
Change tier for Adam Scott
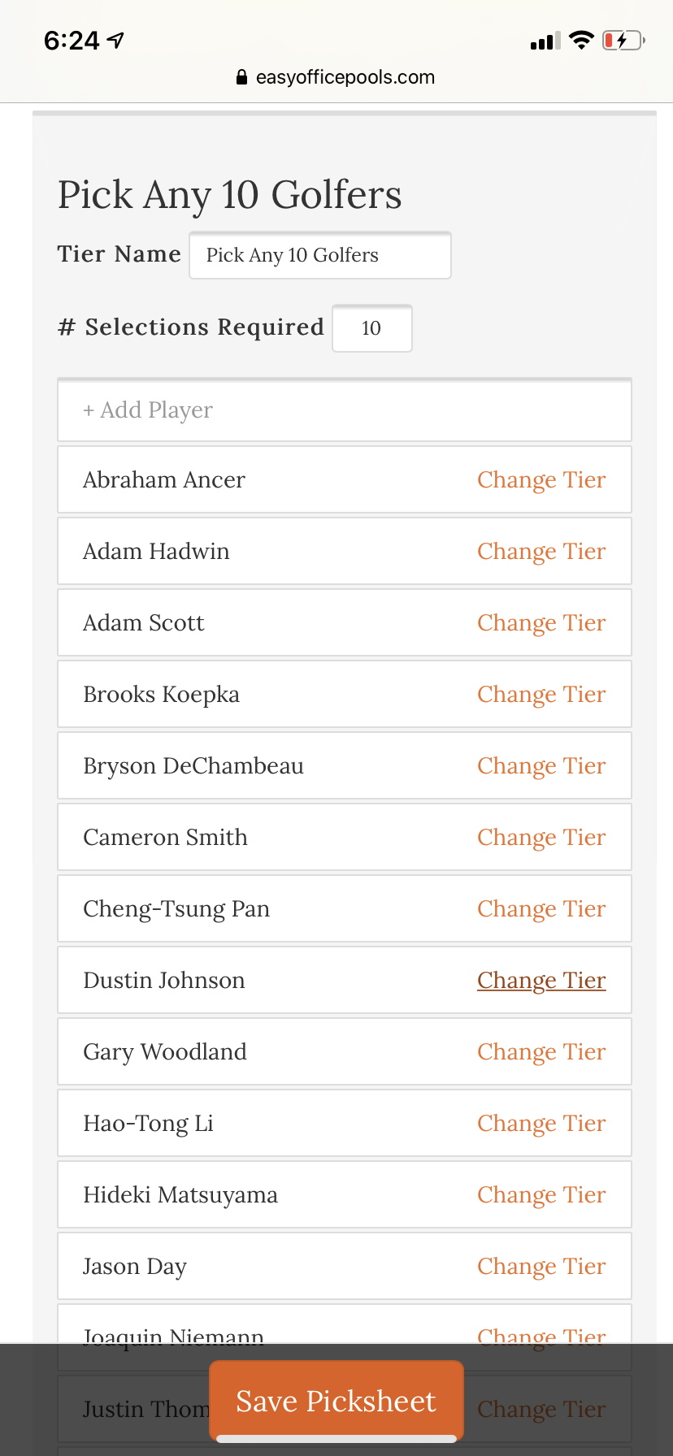pos(541,623)
